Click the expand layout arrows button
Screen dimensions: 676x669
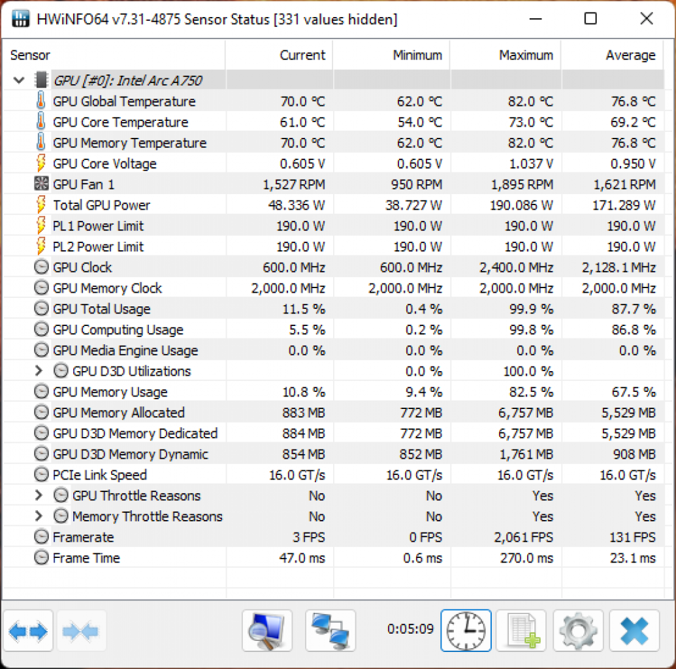tap(28, 630)
